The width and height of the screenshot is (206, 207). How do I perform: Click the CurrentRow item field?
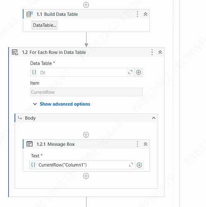[86, 92]
